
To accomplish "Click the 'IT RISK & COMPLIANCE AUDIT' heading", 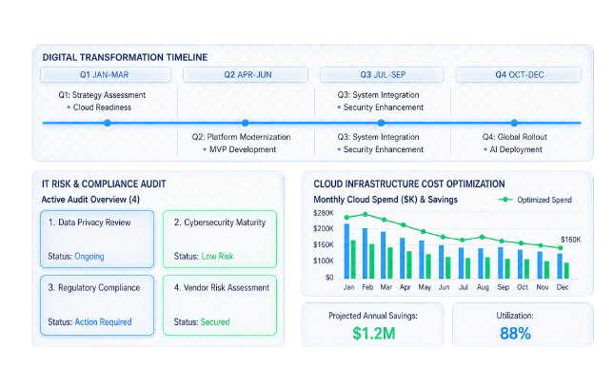I will (104, 184).
